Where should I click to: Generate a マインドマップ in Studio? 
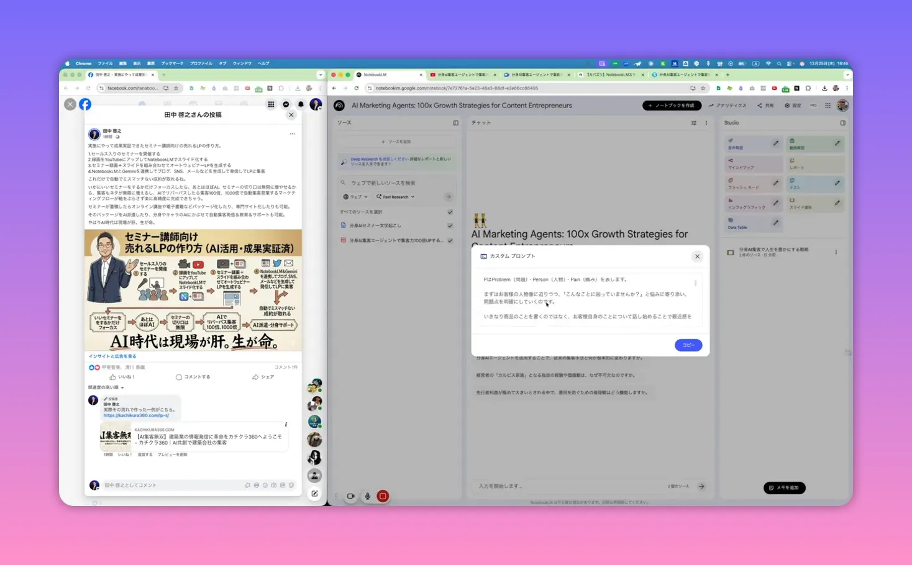749,164
